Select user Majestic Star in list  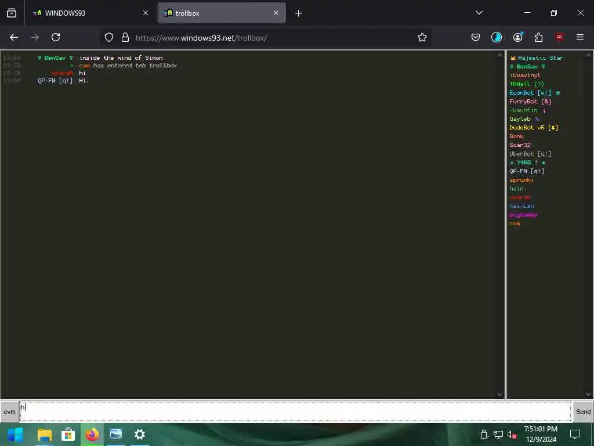click(537, 58)
